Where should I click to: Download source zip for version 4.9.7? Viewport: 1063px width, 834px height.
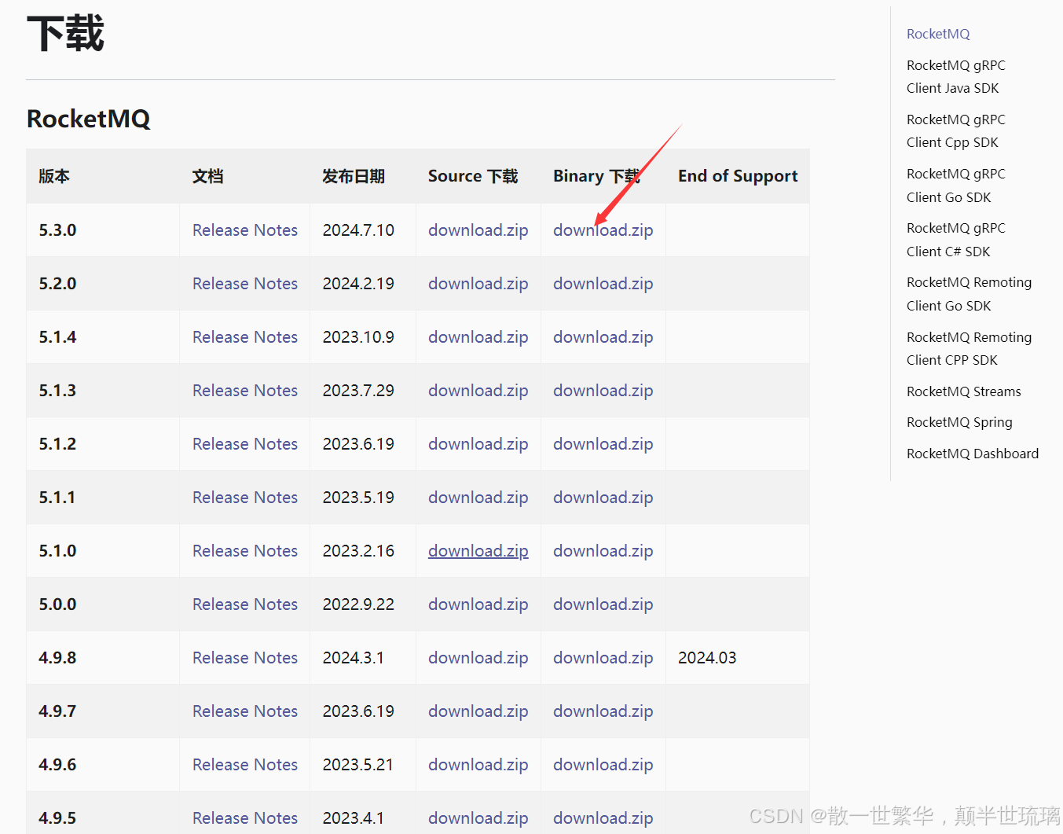[x=478, y=711]
